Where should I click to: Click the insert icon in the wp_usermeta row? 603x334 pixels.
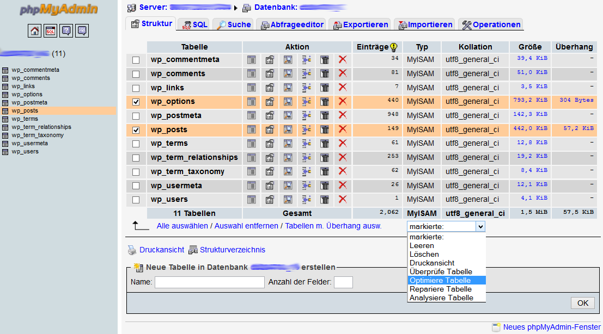tap(306, 186)
